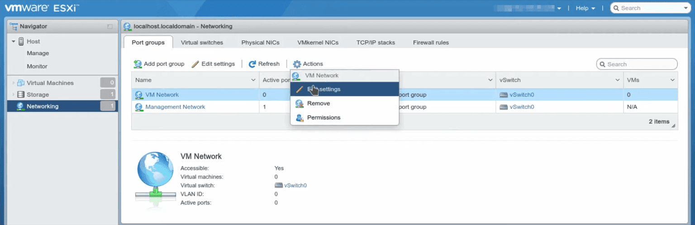Image resolution: width=695 pixels, height=225 pixels.
Task: Click the magnifier icon in port groups search
Action: (x=602, y=64)
